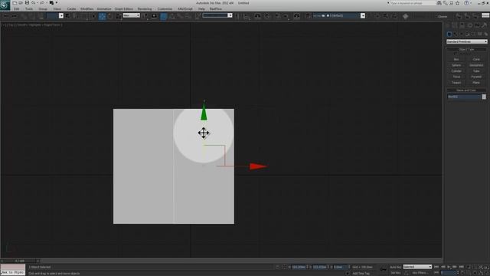This screenshot has width=490, height=276.
Task: Toggle the Snaps Toggle button
Action: click(164, 16)
